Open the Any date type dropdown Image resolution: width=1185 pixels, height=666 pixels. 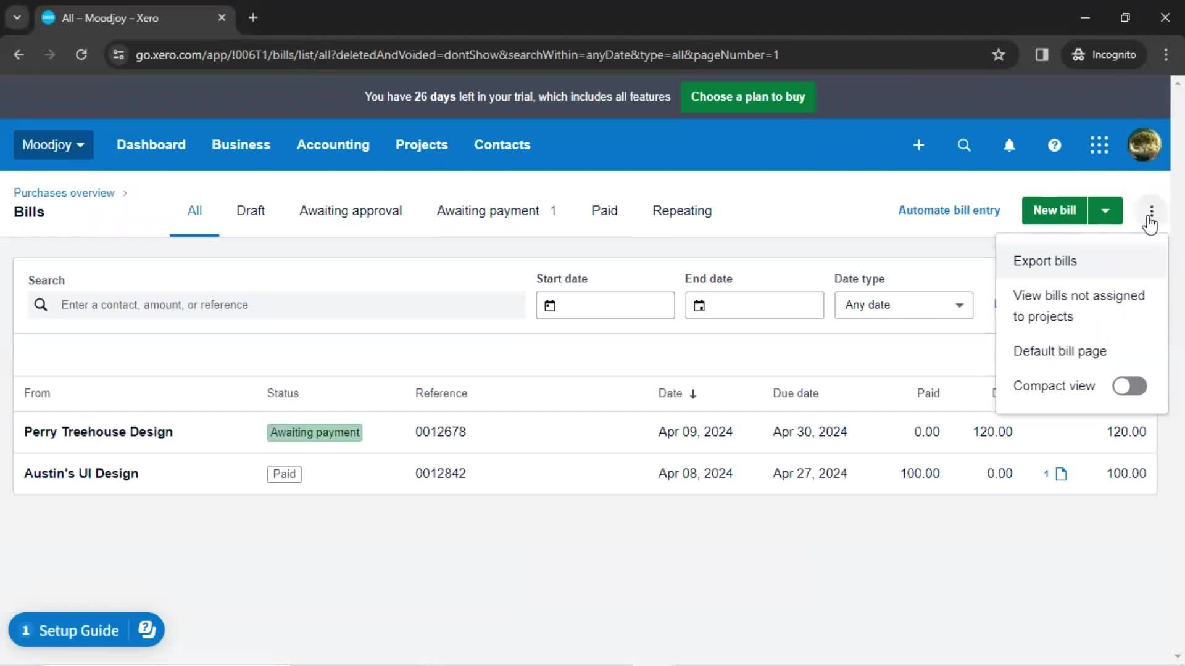904,305
